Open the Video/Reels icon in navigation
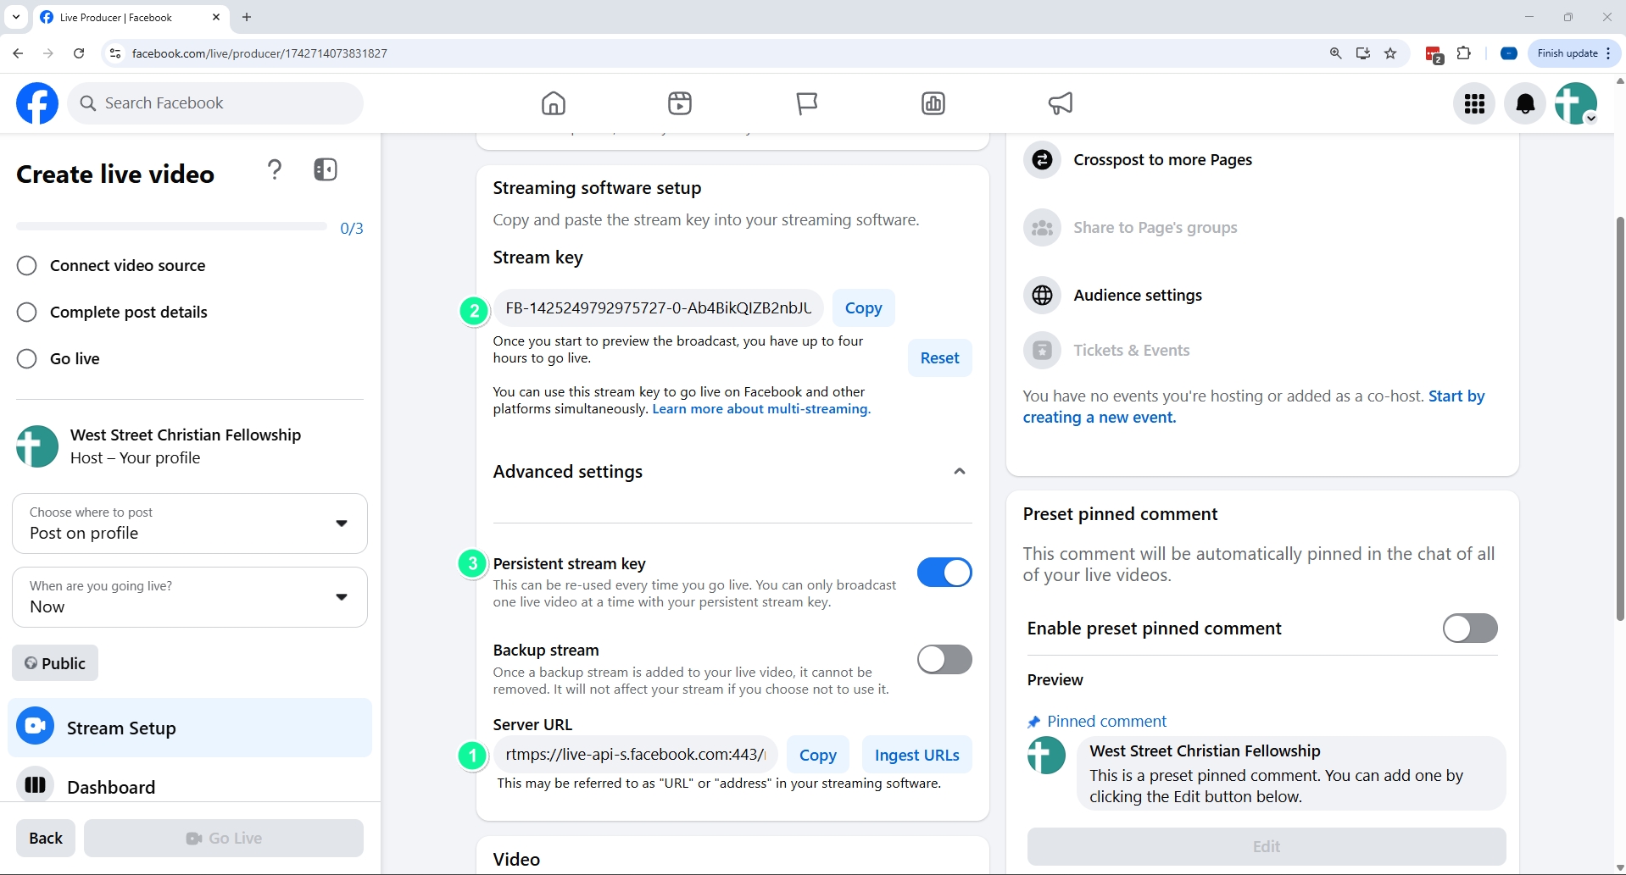This screenshot has width=1626, height=875. [x=680, y=103]
